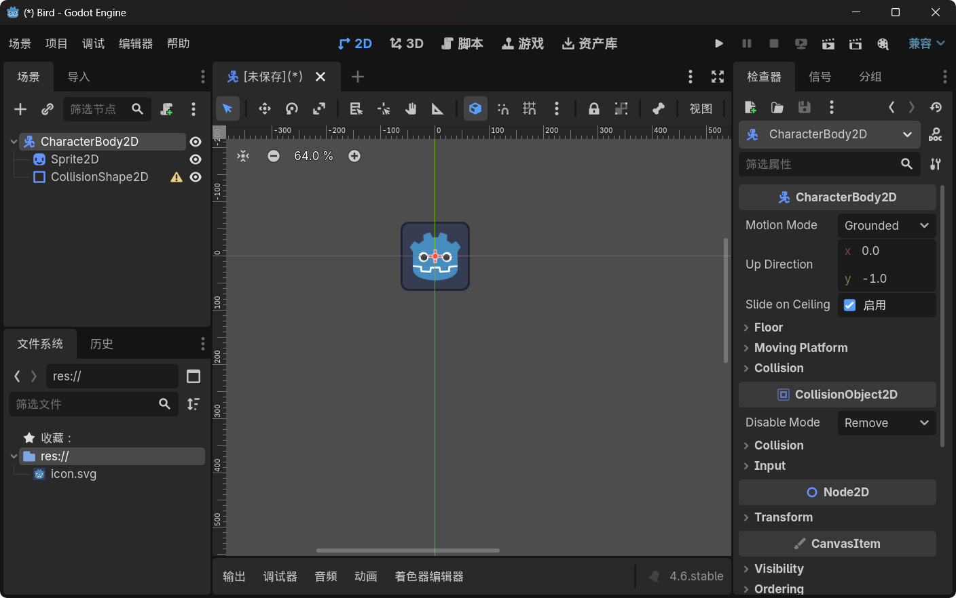
Task: Open the Motion Mode dropdown showing Grounded
Action: coord(887,226)
